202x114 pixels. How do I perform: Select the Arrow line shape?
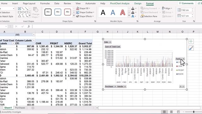pyautogui.click(x=27, y=9)
